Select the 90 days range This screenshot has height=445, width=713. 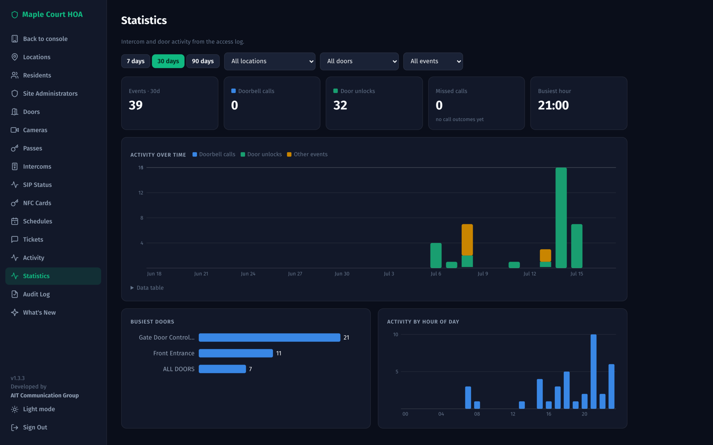coord(203,61)
